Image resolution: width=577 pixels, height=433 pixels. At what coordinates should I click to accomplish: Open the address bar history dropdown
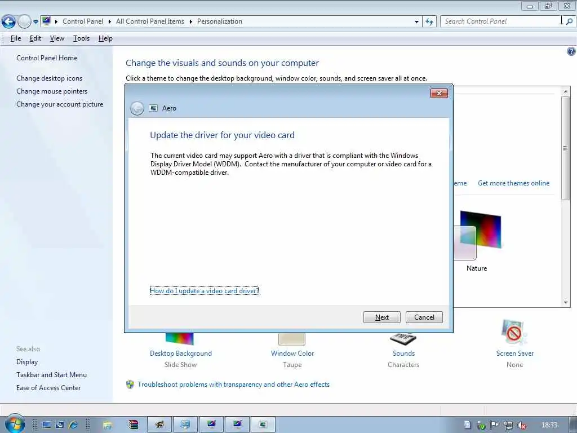click(x=416, y=22)
